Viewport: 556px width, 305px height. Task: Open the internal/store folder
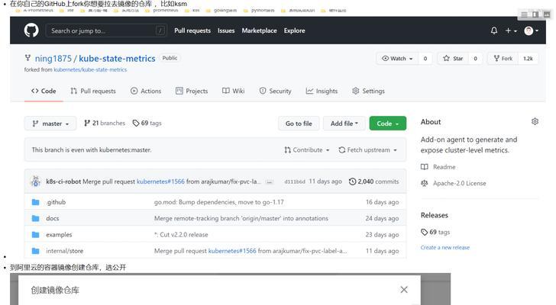(x=64, y=251)
